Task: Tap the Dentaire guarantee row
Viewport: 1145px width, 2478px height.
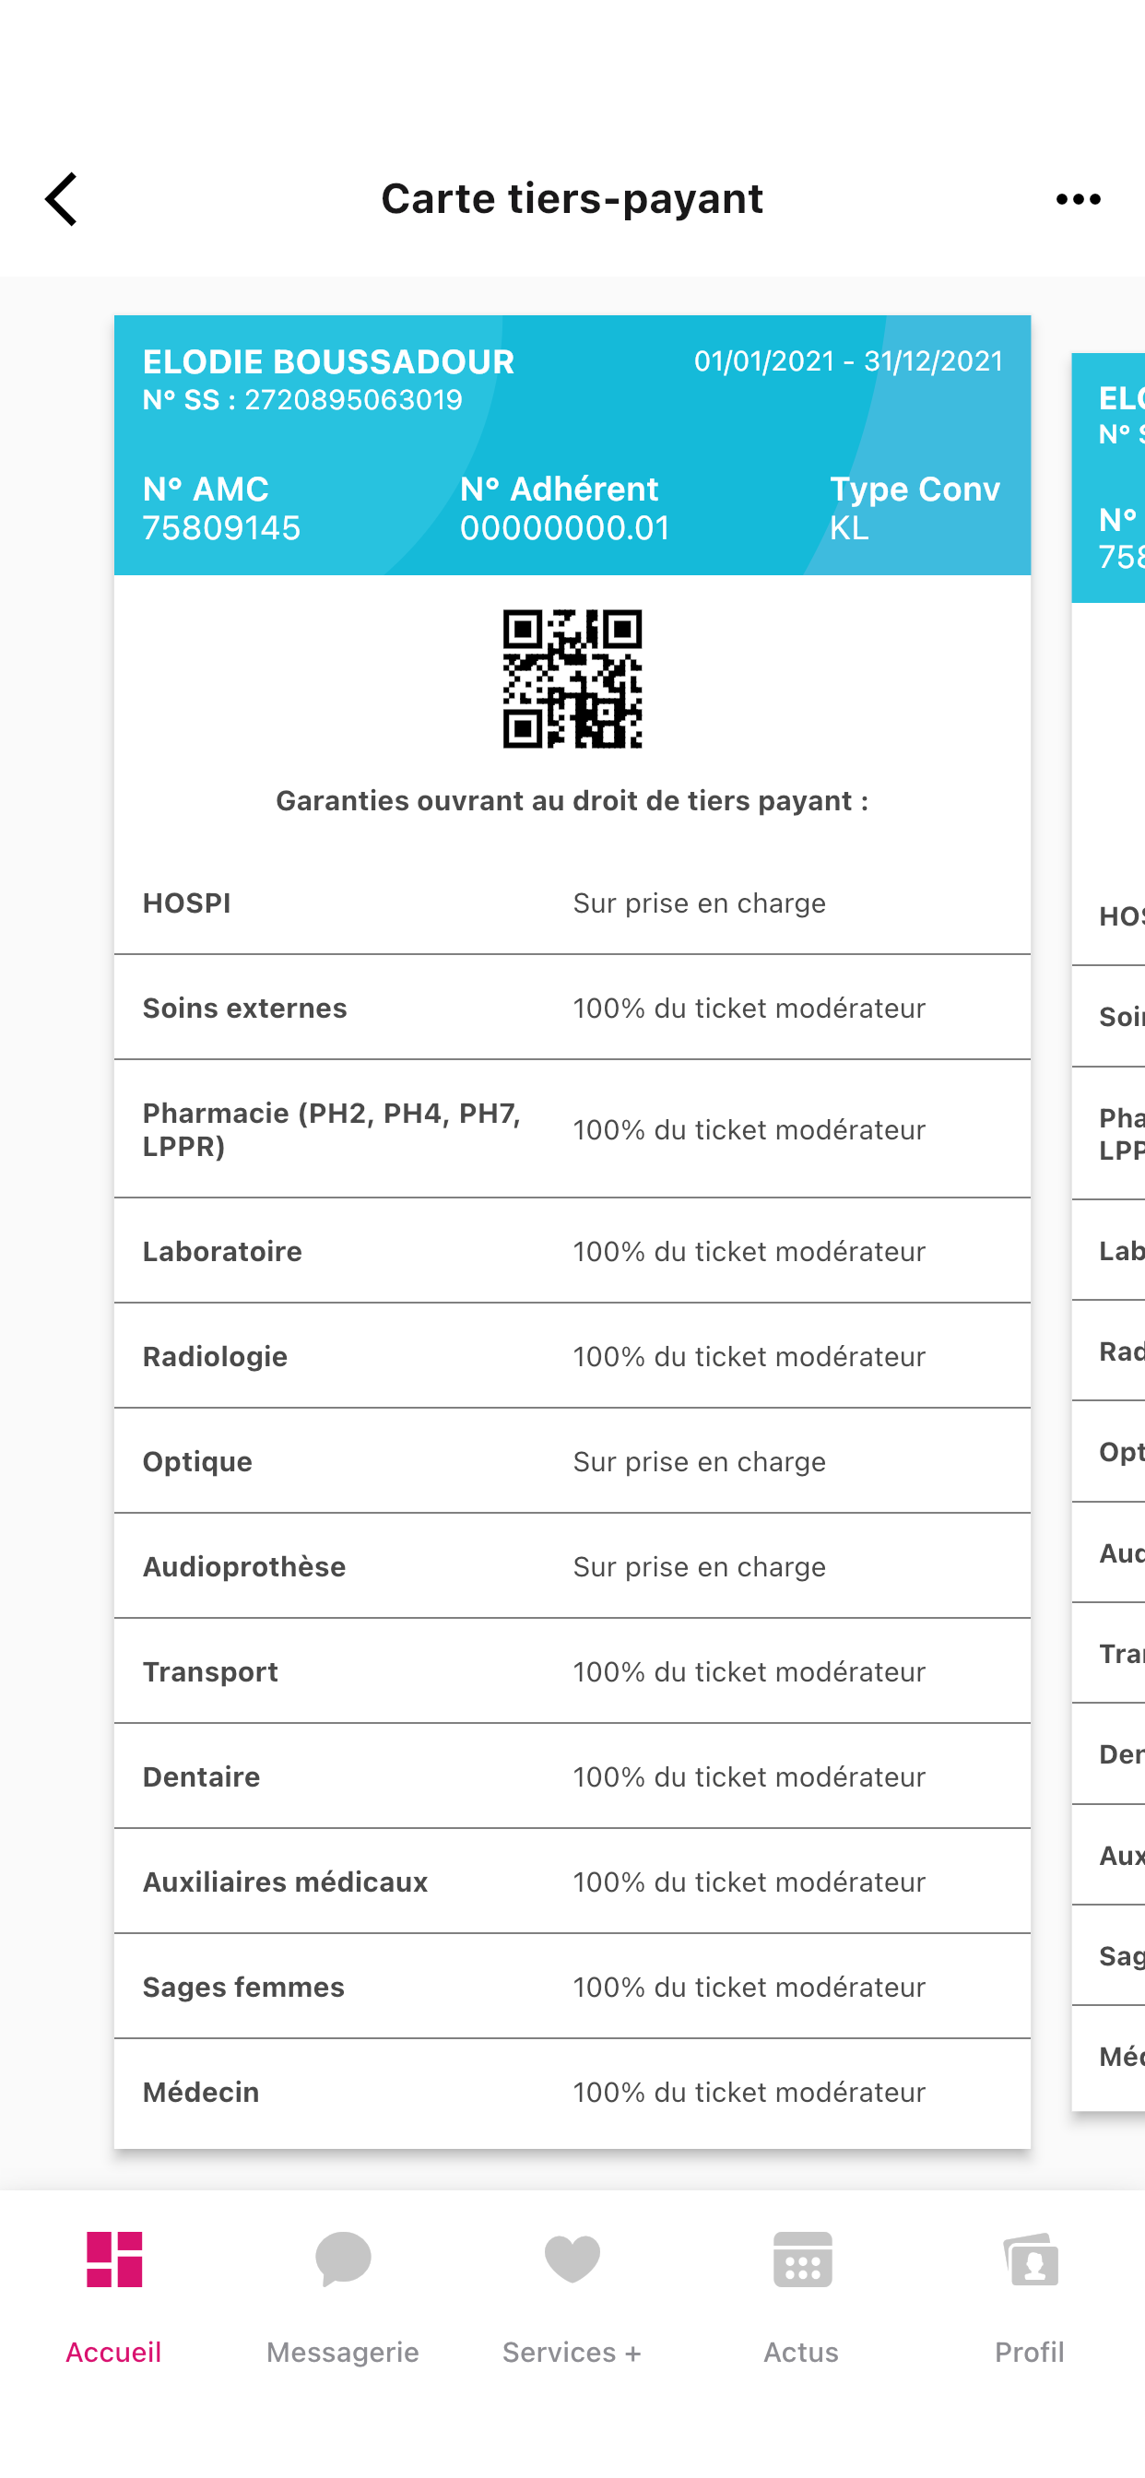Action: (572, 1776)
